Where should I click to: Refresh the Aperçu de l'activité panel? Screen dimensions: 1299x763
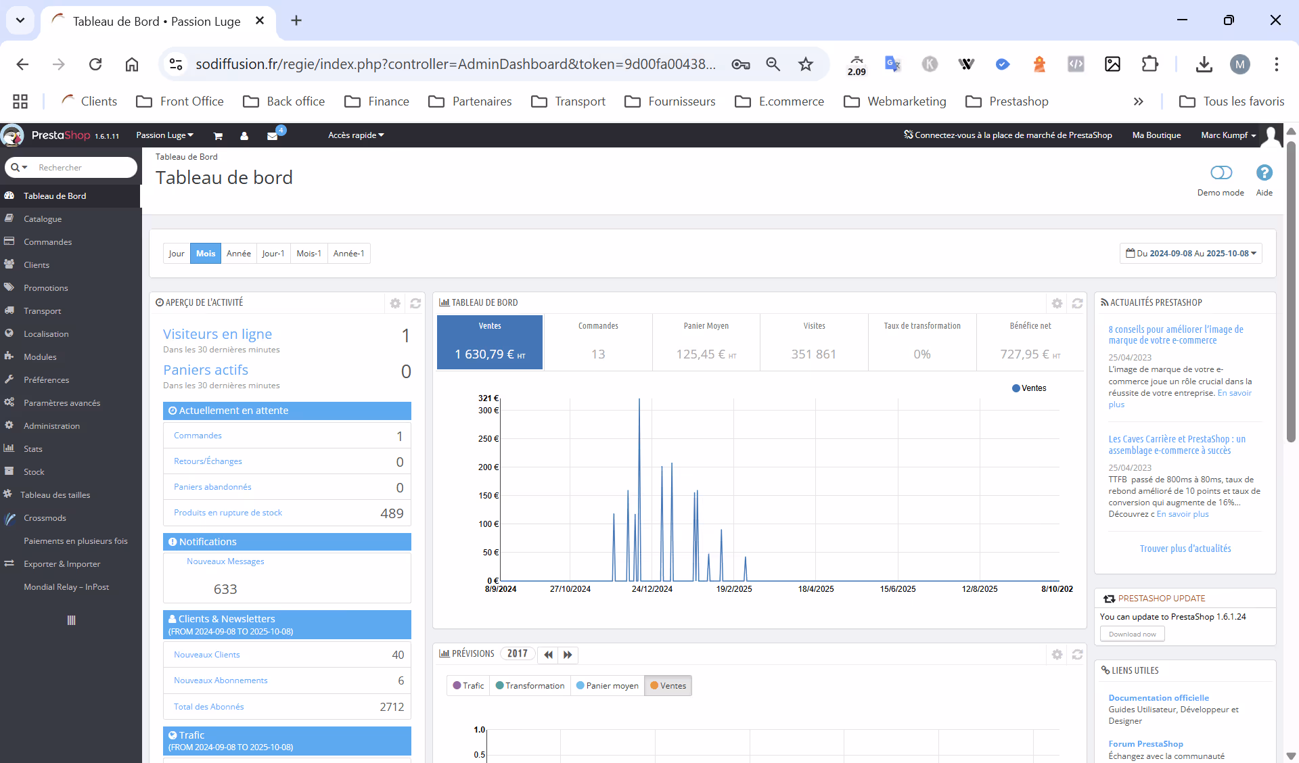click(415, 304)
